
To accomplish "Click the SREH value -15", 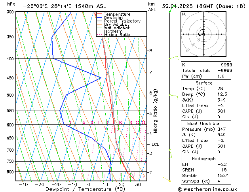I will tap(222, 170).
